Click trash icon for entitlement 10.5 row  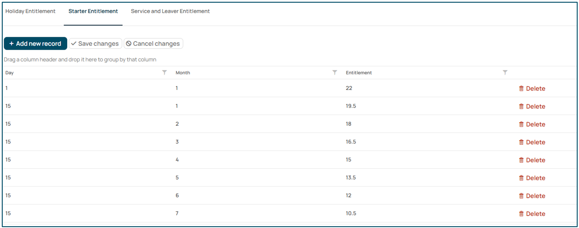point(521,214)
